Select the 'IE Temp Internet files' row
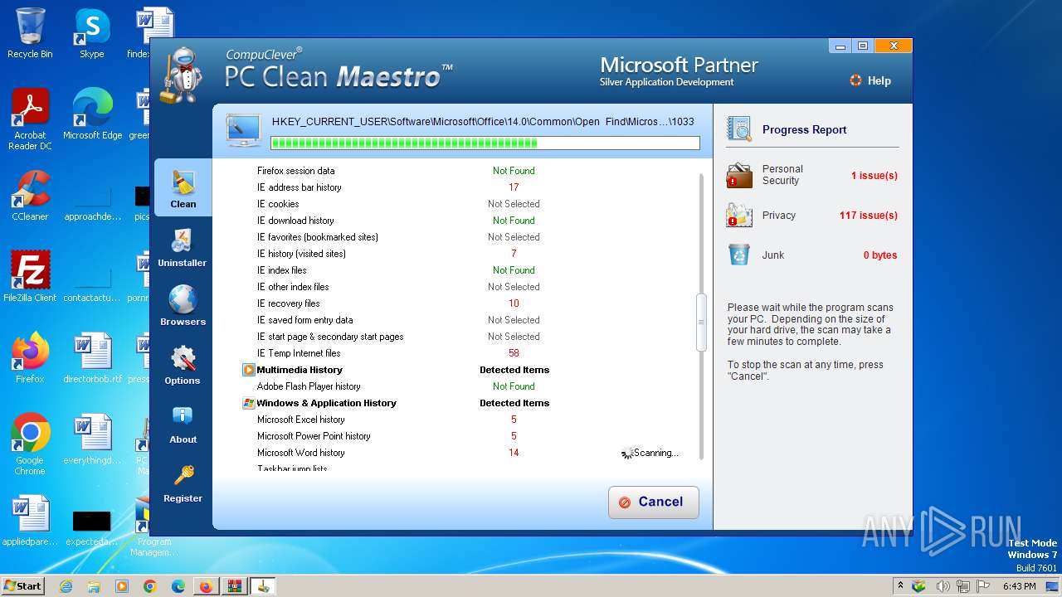Screen dimensions: 1062x597 (x=469, y=353)
